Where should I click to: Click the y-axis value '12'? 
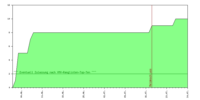tap(9, 5)
